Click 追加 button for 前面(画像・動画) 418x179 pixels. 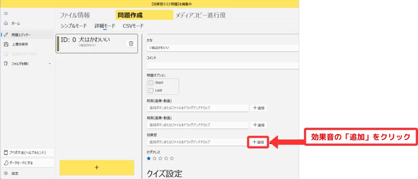[258, 108]
